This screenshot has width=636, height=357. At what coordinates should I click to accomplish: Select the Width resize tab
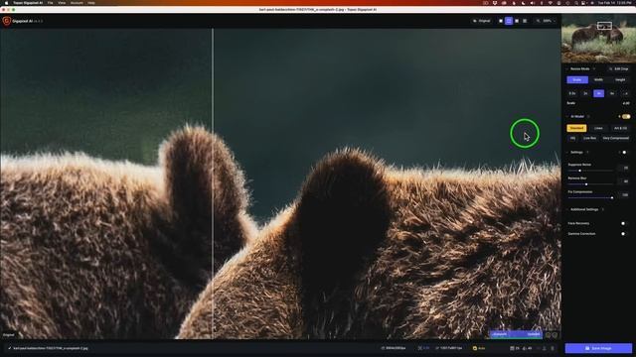tap(598, 79)
